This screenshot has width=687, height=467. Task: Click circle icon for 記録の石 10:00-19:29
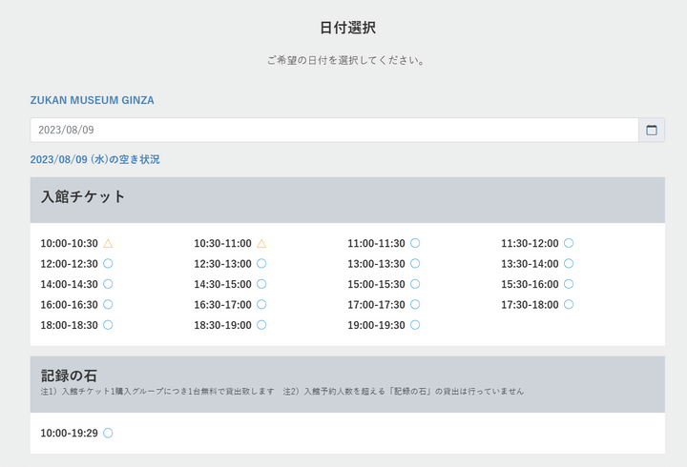tap(108, 433)
